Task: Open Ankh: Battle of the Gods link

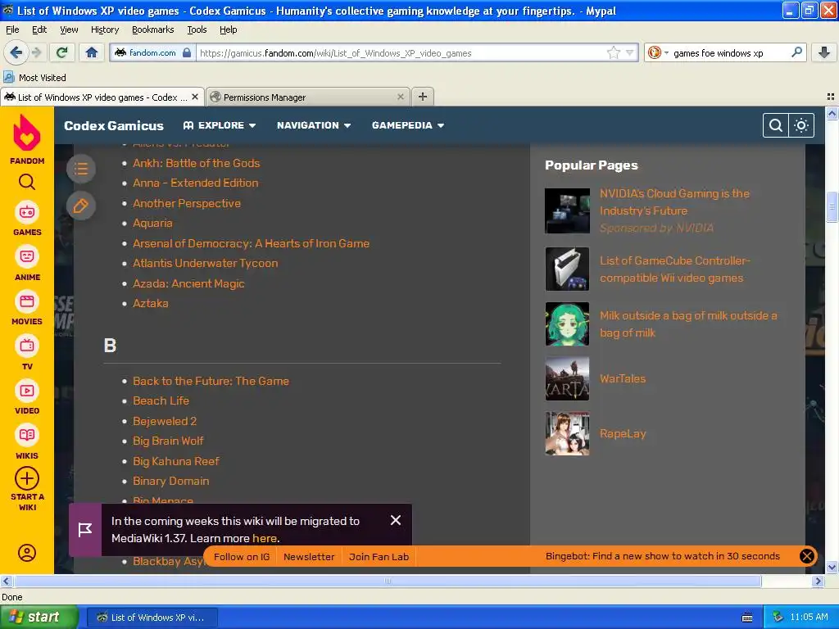Action: coord(196,163)
